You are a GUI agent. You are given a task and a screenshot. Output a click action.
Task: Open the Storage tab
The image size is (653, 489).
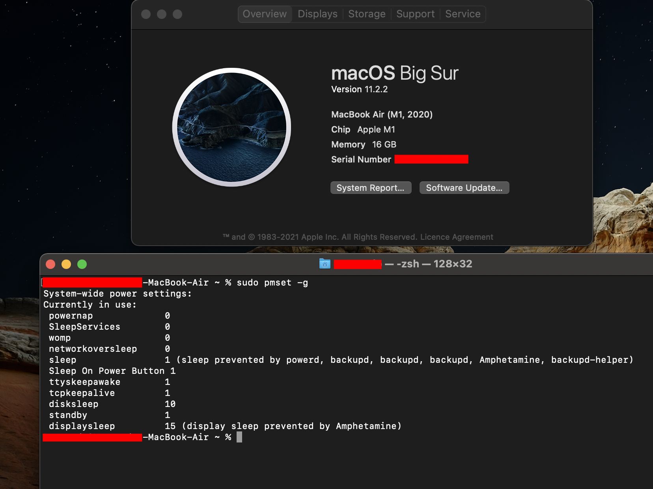(367, 14)
